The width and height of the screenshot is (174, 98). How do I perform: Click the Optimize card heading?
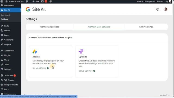[x=83, y=57]
